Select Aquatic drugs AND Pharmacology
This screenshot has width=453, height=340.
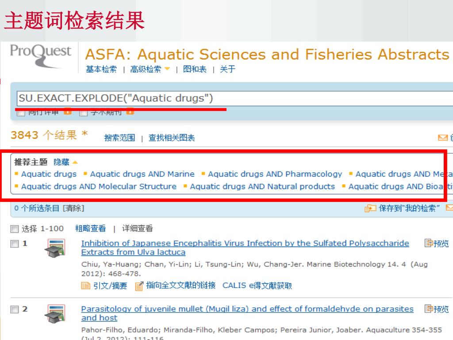pyautogui.click(x=275, y=174)
